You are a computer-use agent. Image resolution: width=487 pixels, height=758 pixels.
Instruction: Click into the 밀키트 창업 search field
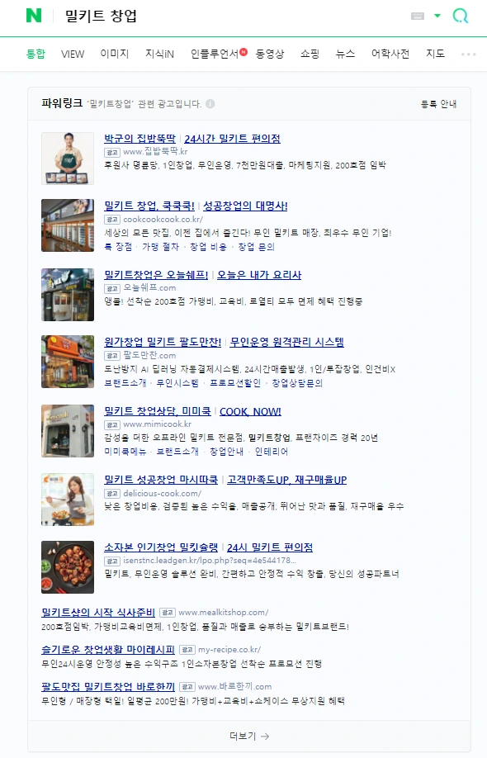click(232, 16)
